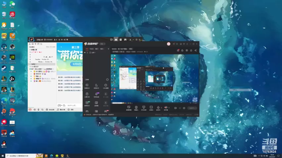Viewport: 282px width, 158px height.
Task: Click the Douyu live preview area
Action: tap(155, 79)
